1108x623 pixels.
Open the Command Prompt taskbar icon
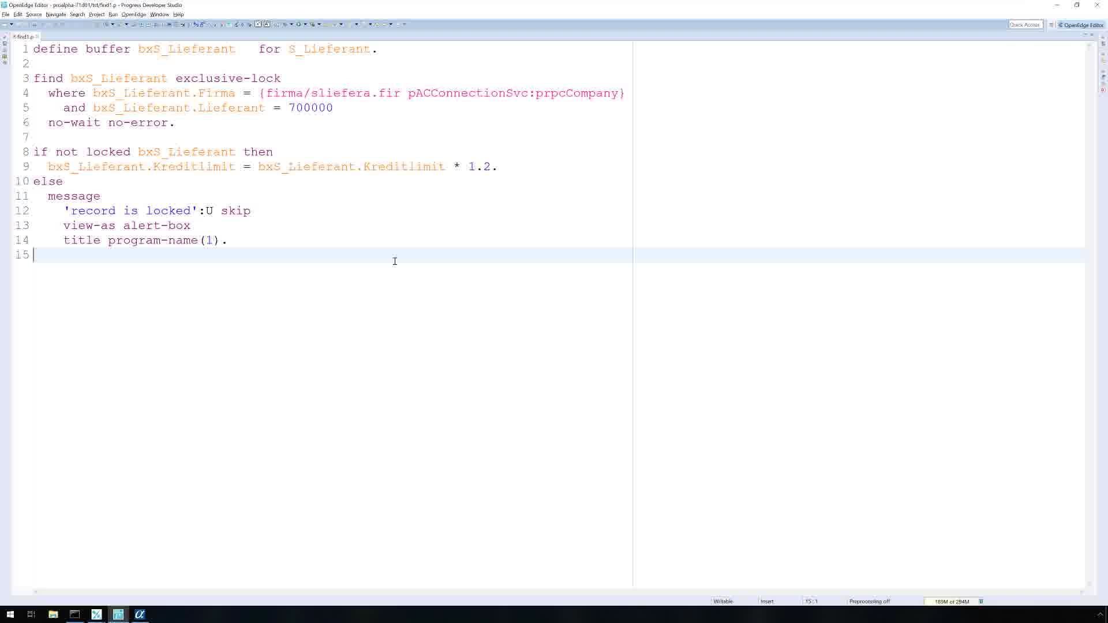click(74, 614)
